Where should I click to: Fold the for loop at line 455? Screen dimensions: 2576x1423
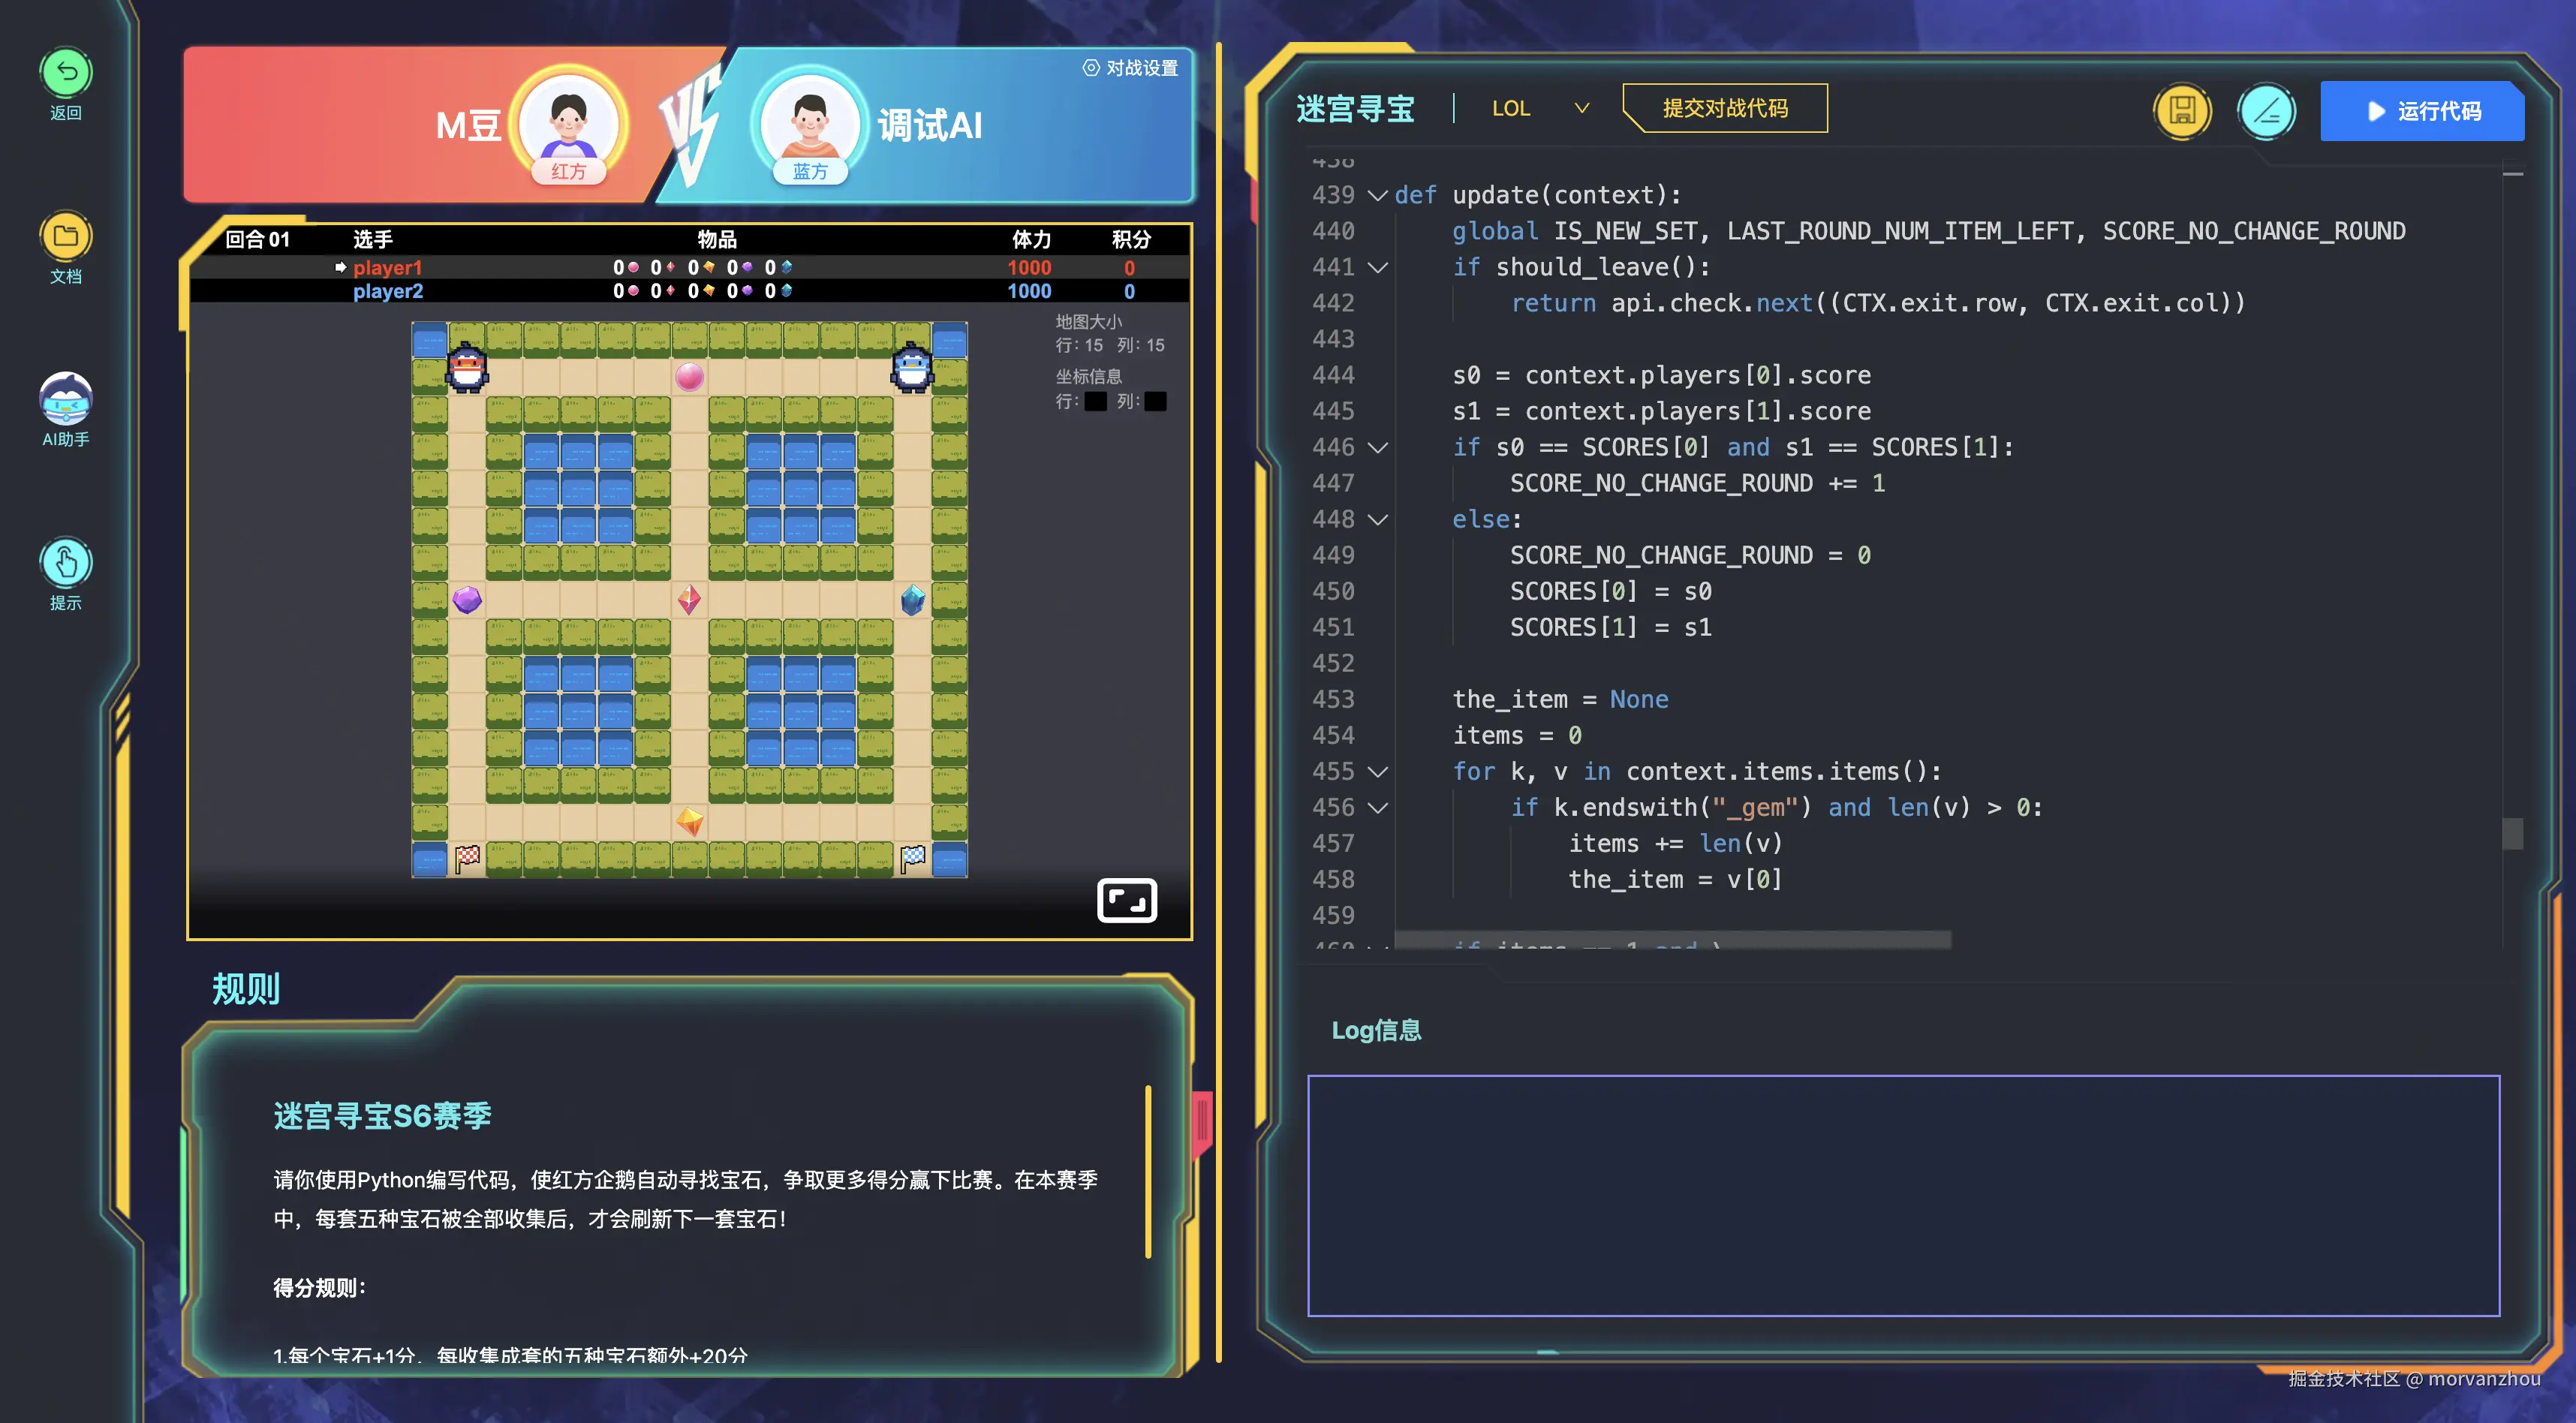click(1377, 772)
